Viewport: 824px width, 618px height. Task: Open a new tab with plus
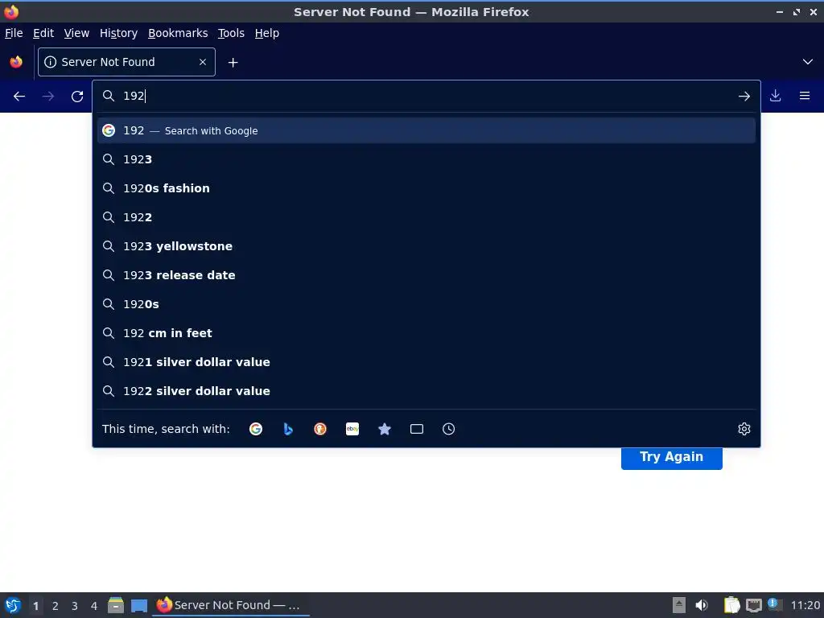coord(233,63)
